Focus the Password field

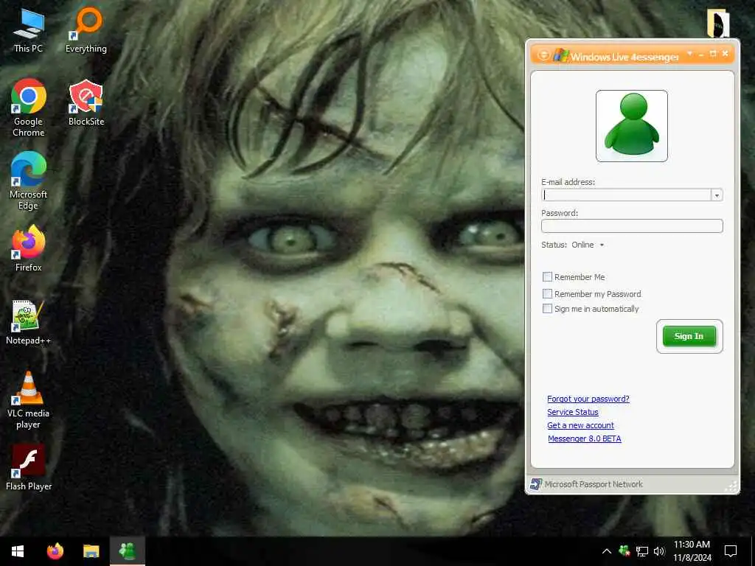pyautogui.click(x=632, y=226)
